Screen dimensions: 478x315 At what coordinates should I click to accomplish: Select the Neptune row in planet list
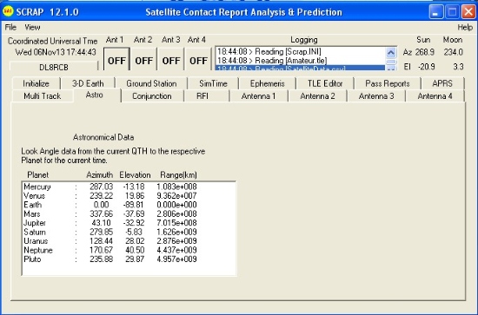(129, 250)
